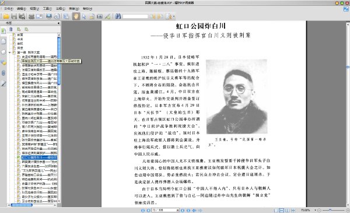The height and width of the screenshot is (213, 350).
Task: Click the bookmarks panel horizontal scrollbar
Action: click(x=22, y=205)
